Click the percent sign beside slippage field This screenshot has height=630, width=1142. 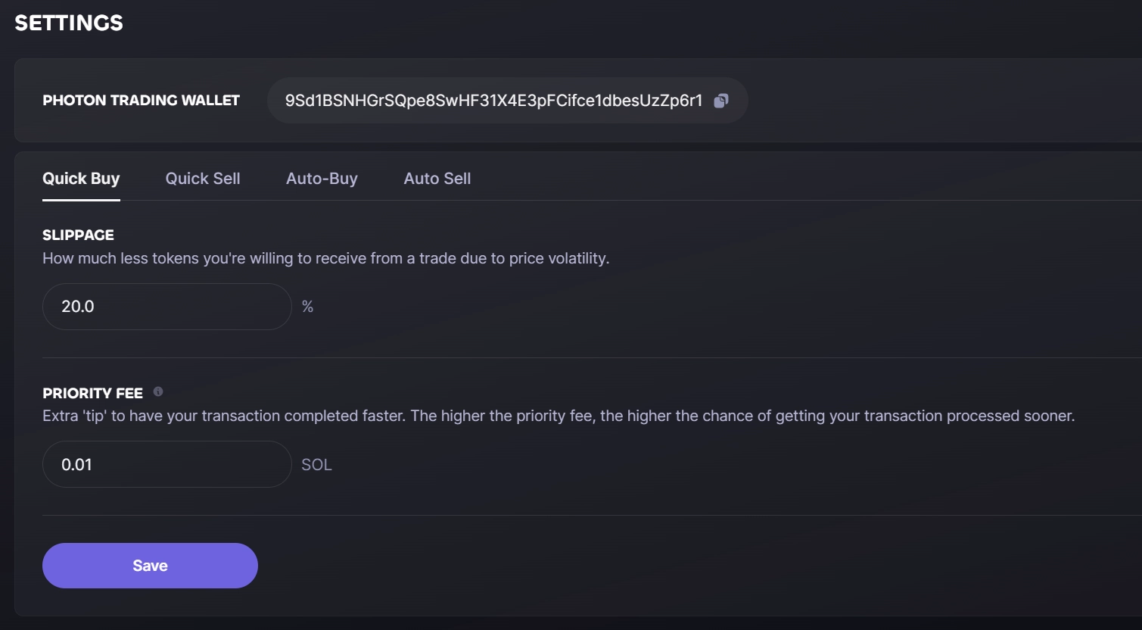(x=307, y=307)
